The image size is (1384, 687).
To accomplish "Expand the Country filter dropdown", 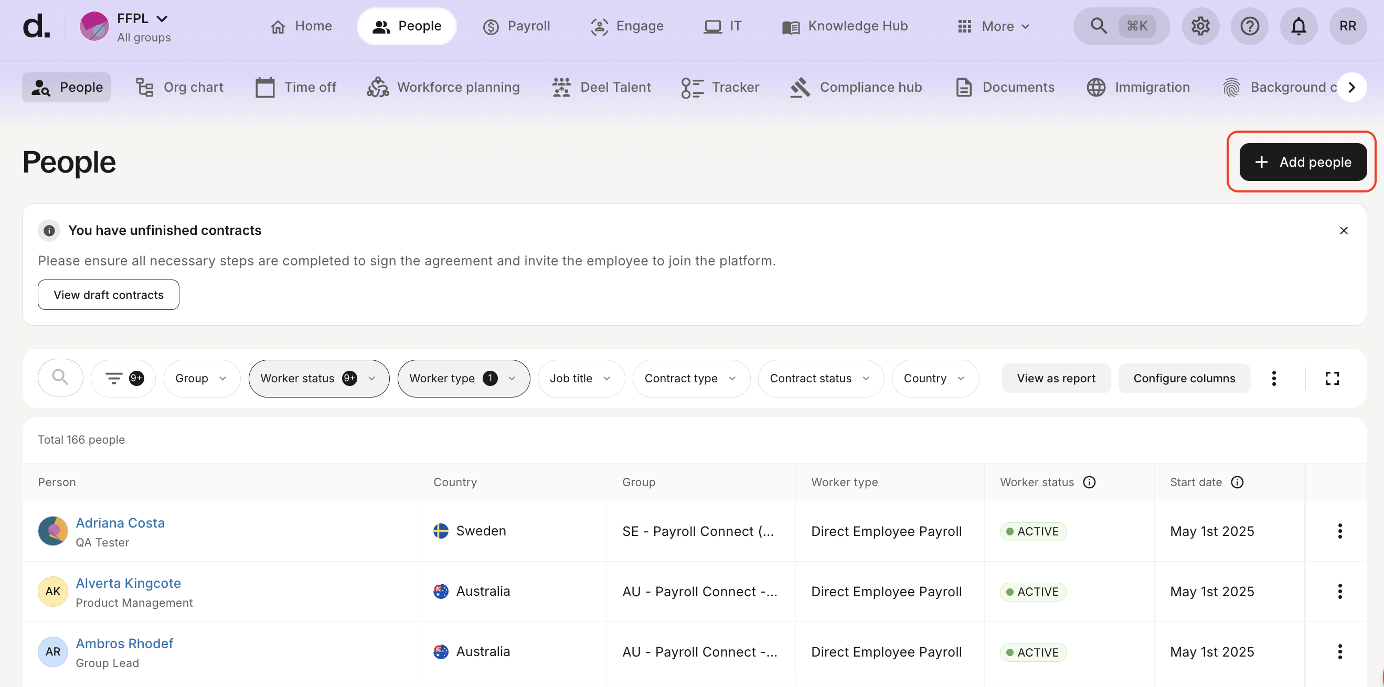I will [x=935, y=378].
